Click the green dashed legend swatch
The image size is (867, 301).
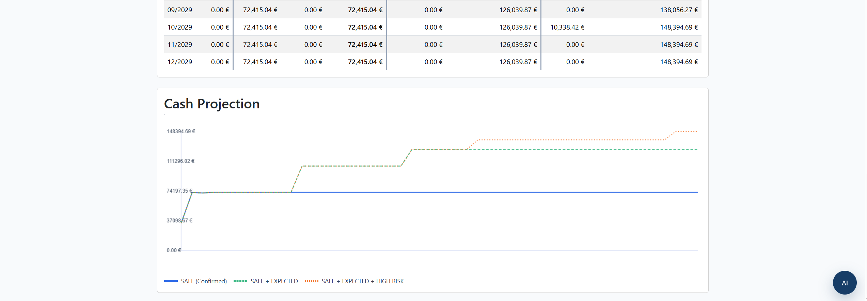[x=240, y=281]
